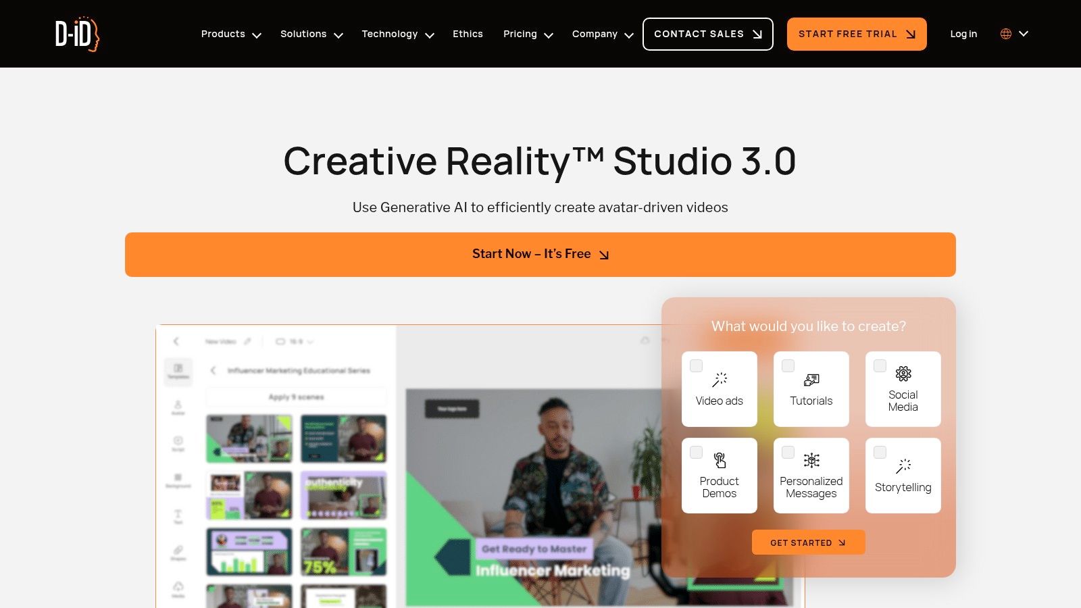Check the Storytelling checkbox
1081x608 pixels.
click(x=880, y=452)
